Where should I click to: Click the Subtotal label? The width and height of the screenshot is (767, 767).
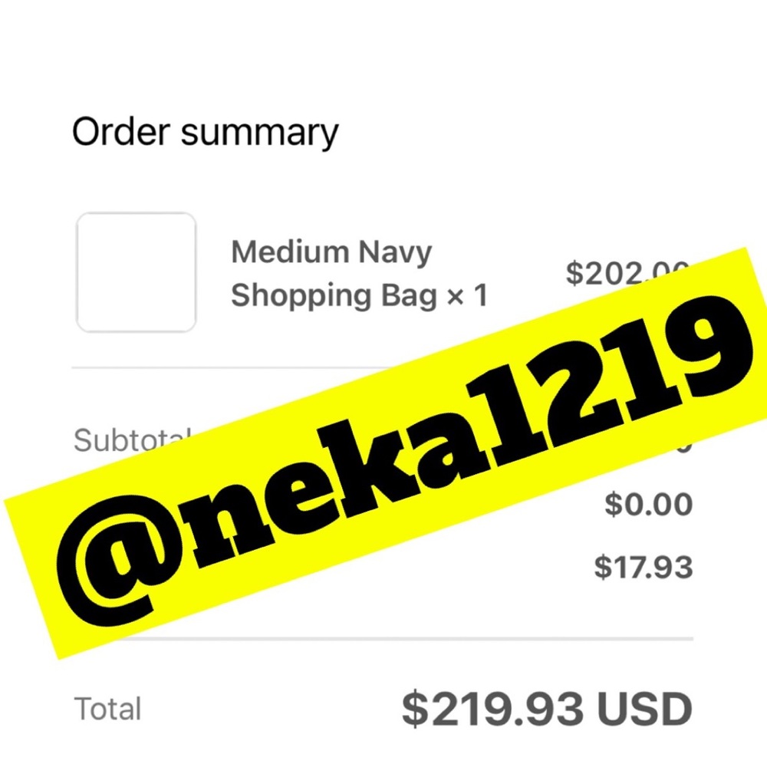pyautogui.click(x=132, y=440)
